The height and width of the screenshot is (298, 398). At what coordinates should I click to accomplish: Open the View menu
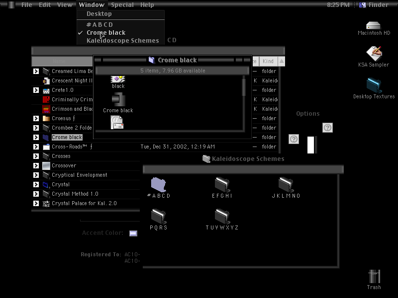coord(65,5)
